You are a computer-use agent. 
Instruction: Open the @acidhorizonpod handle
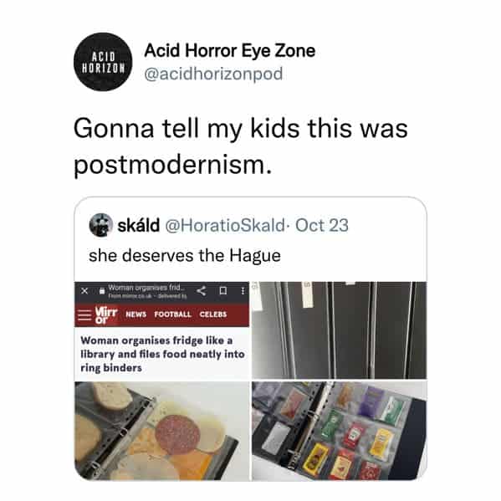(x=213, y=74)
